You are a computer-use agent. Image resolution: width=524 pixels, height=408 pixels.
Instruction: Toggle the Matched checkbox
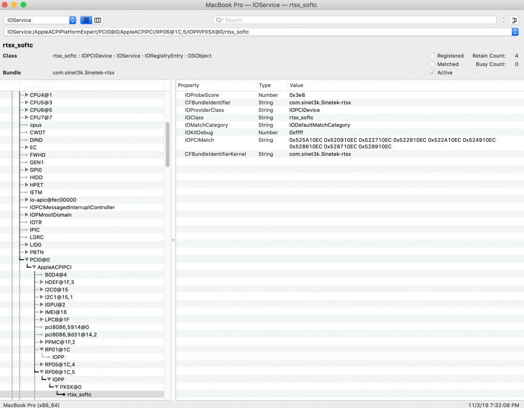pyautogui.click(x=432, y=64)
